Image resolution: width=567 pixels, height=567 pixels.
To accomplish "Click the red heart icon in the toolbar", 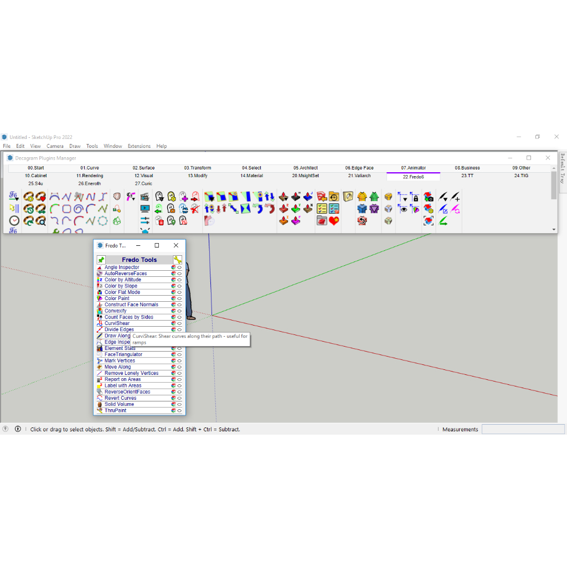I will pos(333,220).
